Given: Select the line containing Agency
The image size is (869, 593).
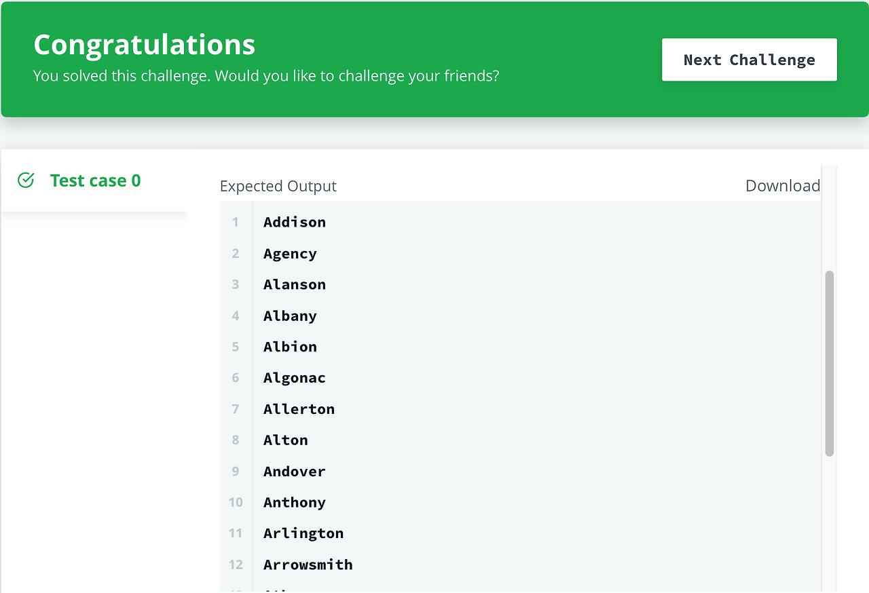Looking at the screenshot, I should [x=290, y=253].
